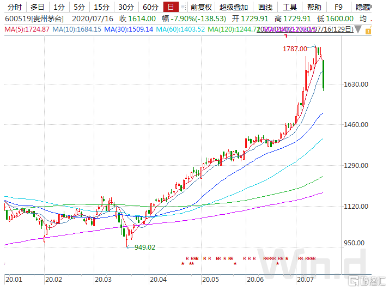Click the underlined date range (129日) link
Image resolution: width=389 pixels, height=290 pixels.
[x=305, y=29]
